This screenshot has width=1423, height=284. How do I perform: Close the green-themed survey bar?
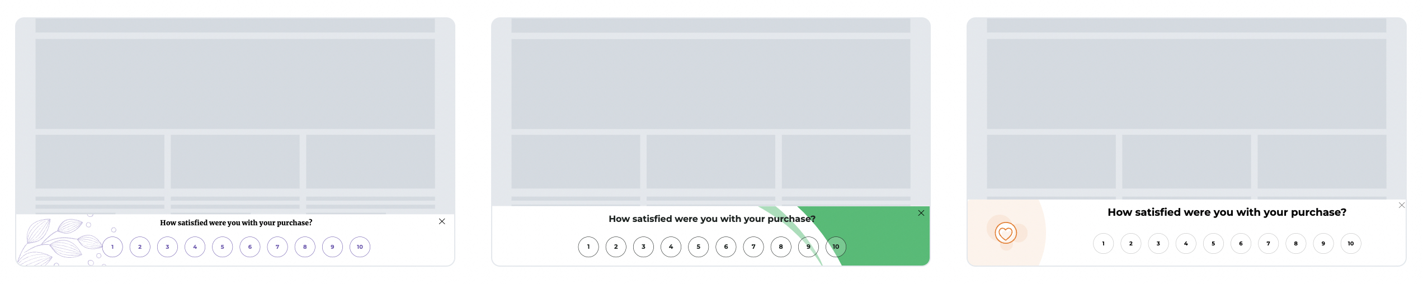coord(921,213)
